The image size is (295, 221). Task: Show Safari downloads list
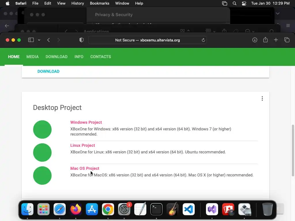(x=255, y=40)
